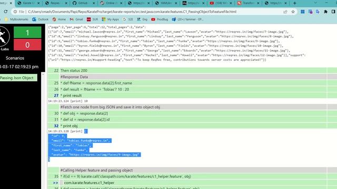
Task: Switch to the Online... tab
Action: coord(111,3)
